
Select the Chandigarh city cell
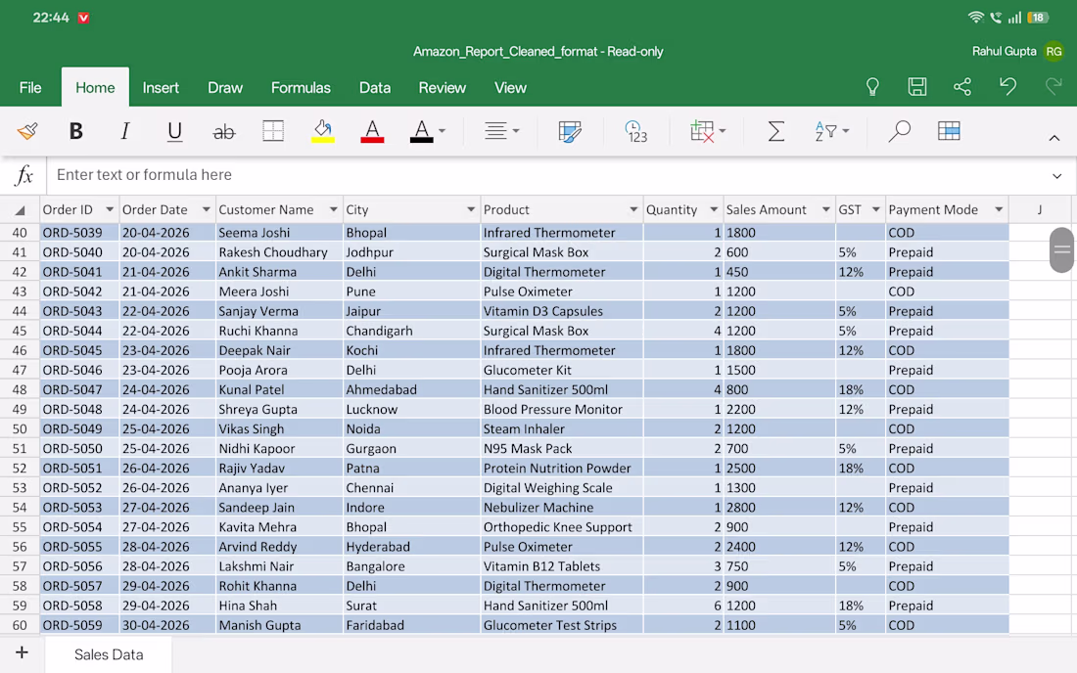click(411, 331)
